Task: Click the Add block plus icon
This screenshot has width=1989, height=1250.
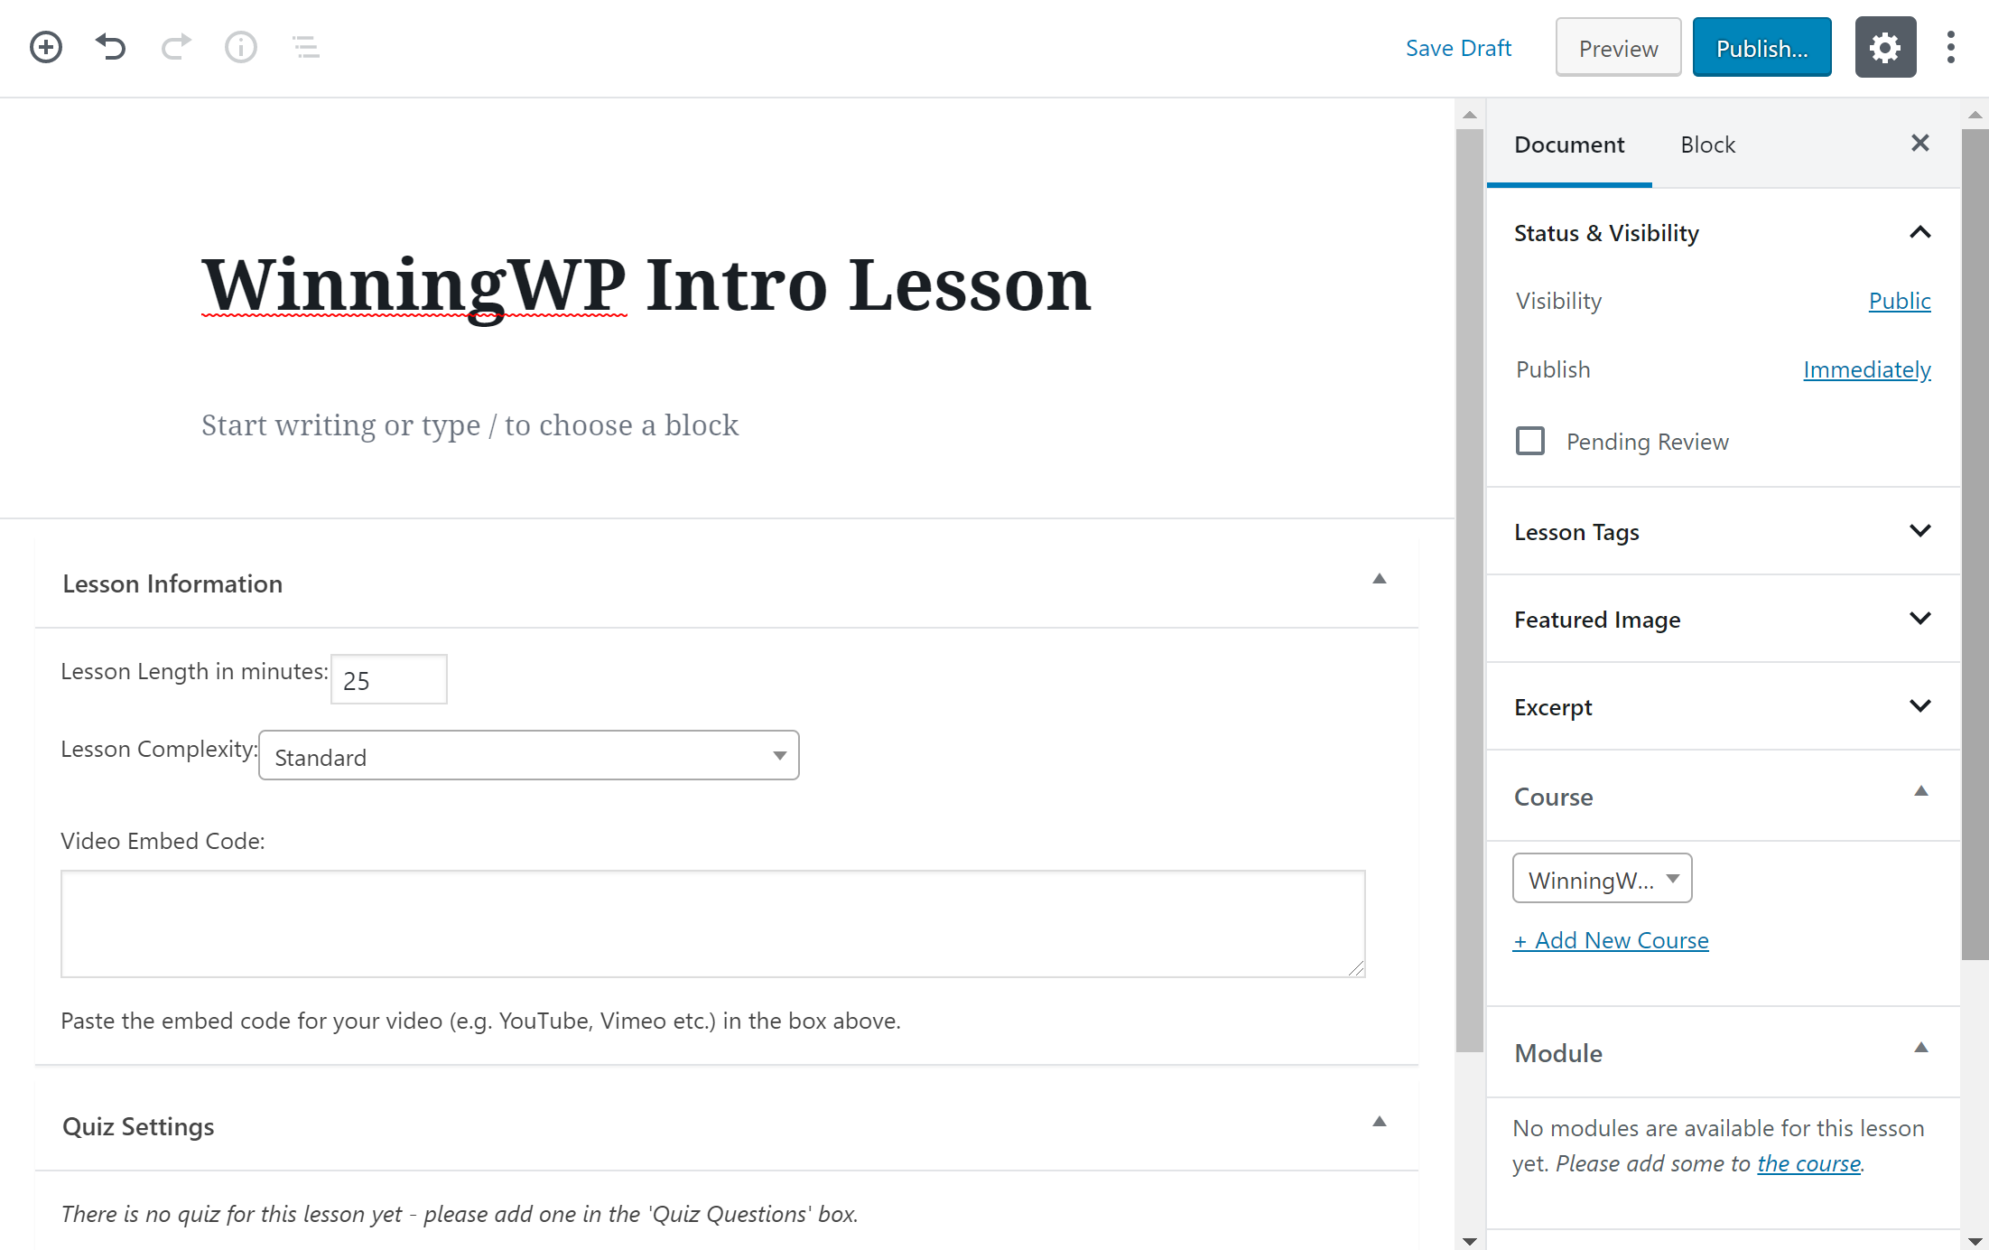Action: point(46,47)
